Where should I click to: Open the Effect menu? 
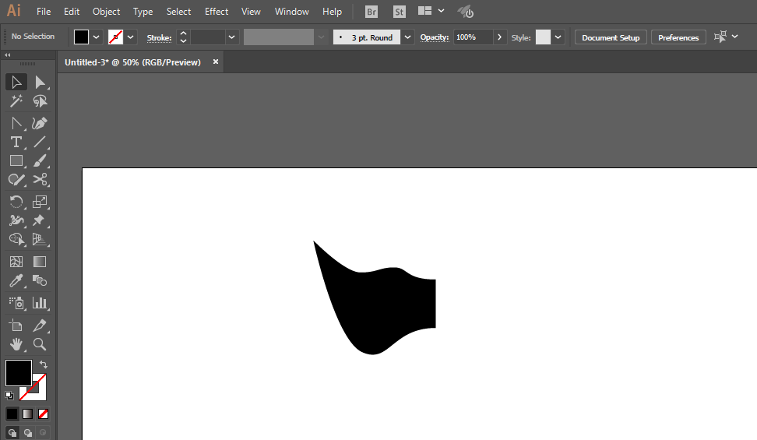(217, 12)
